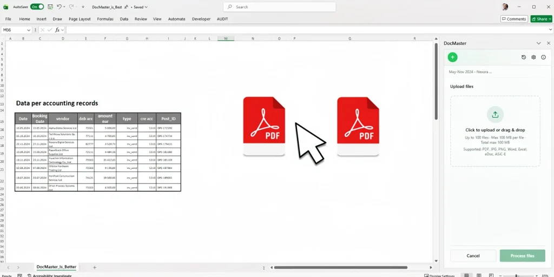The height and width of the screenshot is (277, 554).
Task: Click the Process files button
Action: (523, 256)
